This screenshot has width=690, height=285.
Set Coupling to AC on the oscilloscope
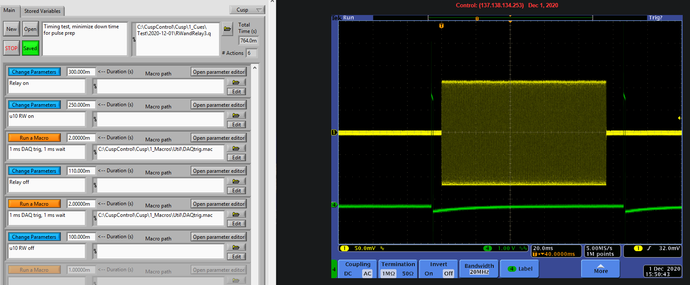pos(367,273)
